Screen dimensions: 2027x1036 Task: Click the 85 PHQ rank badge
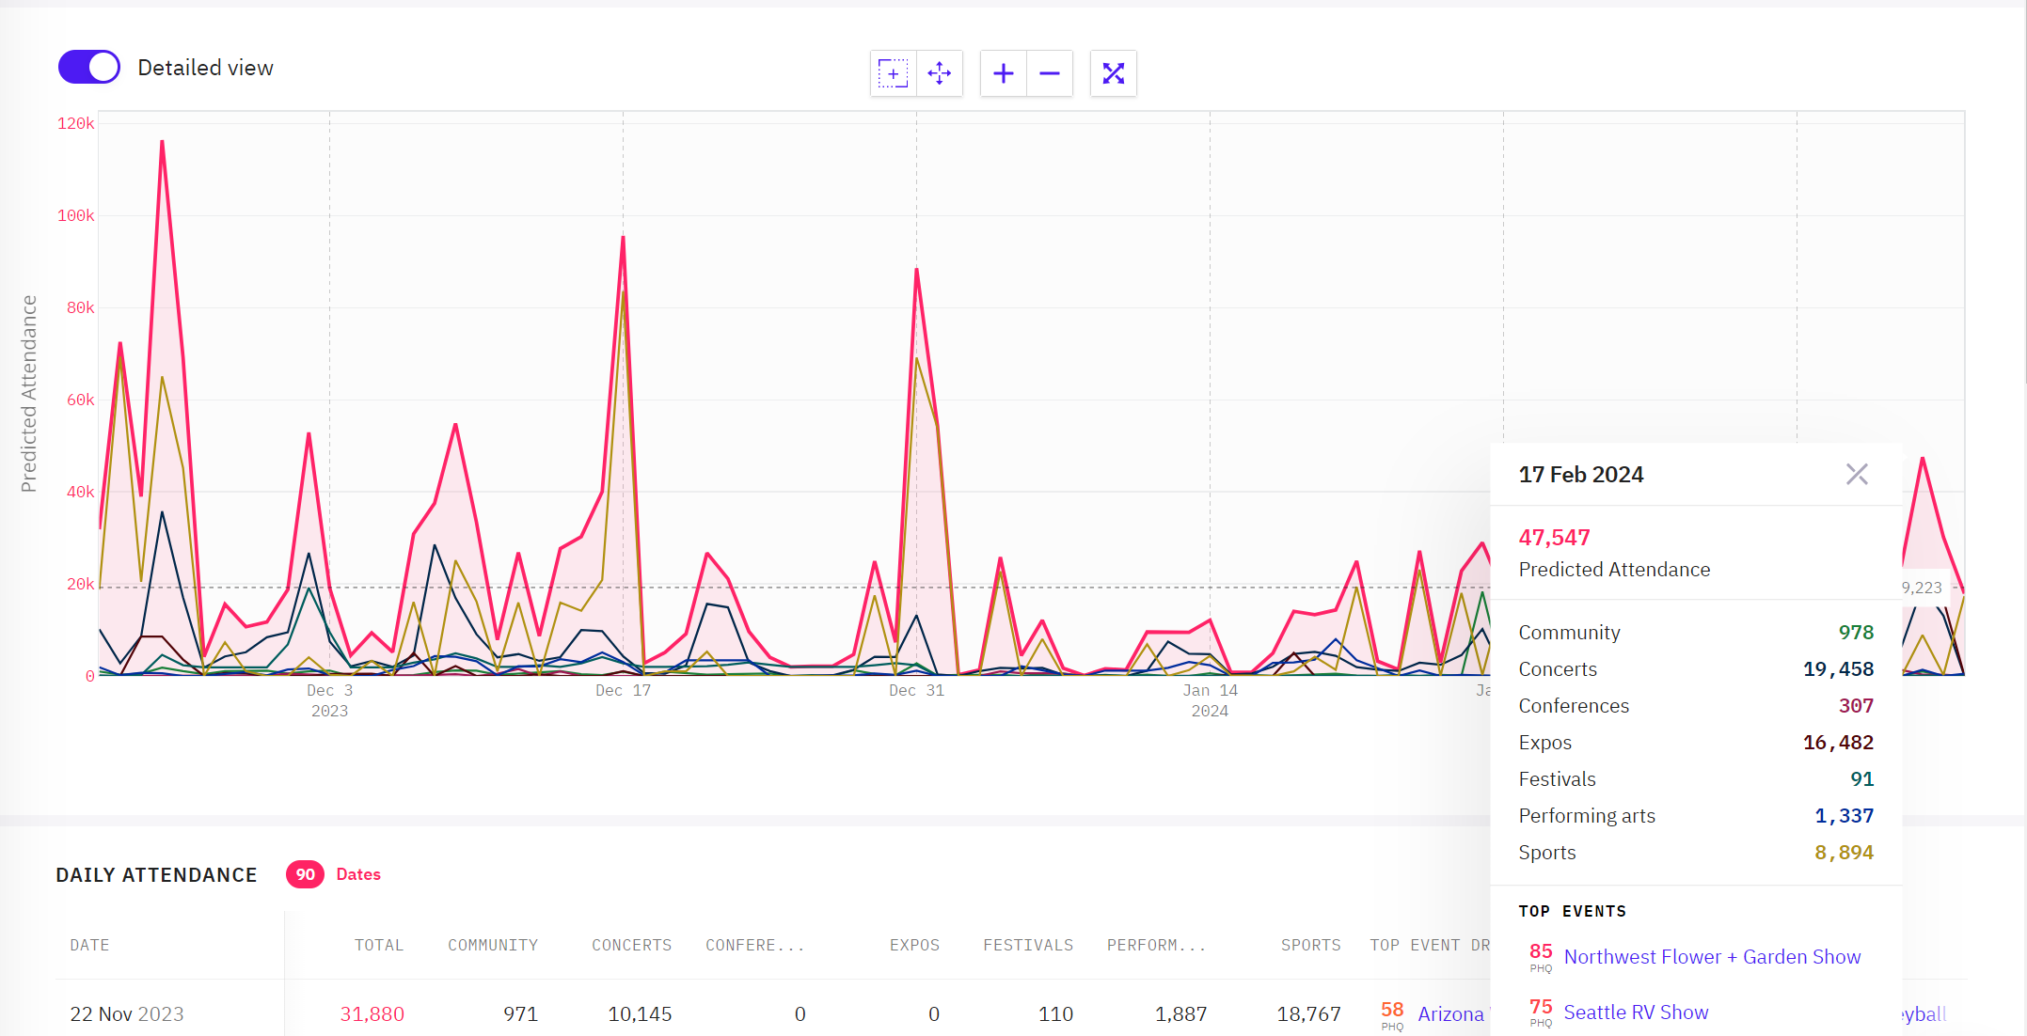pyautogui.click(x=1540, y=954)
